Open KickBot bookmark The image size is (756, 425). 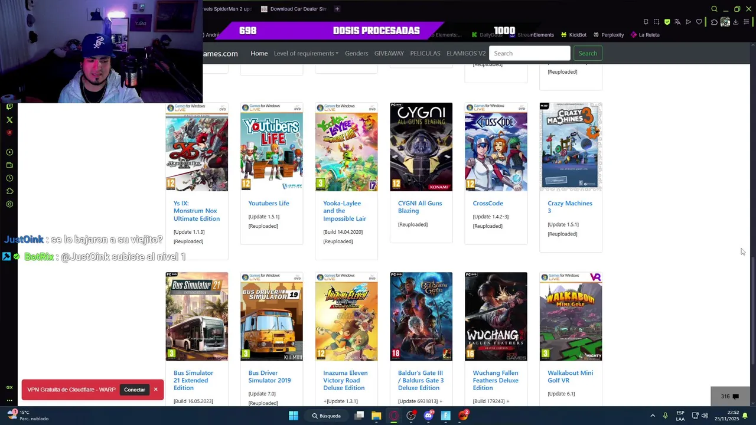tap(573, 35)
